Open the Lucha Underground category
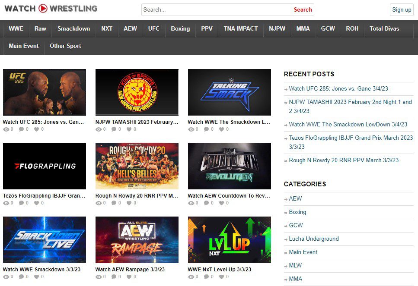This screenshot has width=418, height=286. pyautogui.click(x=314, y=239)
